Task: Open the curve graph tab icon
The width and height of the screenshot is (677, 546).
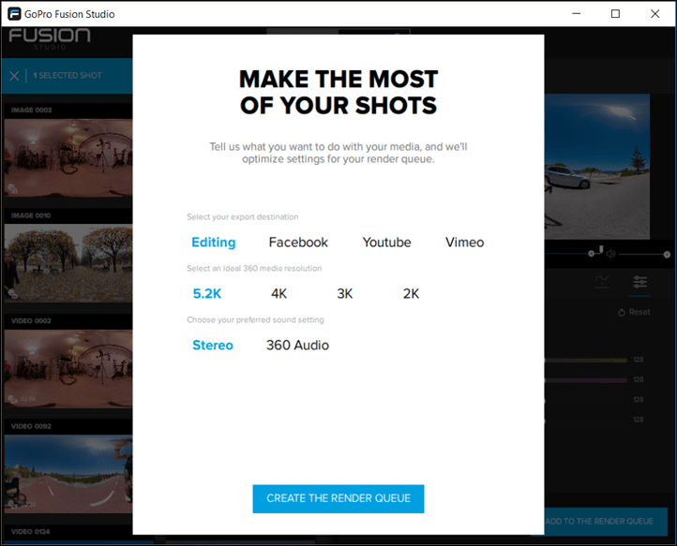Action: (602, 282)
